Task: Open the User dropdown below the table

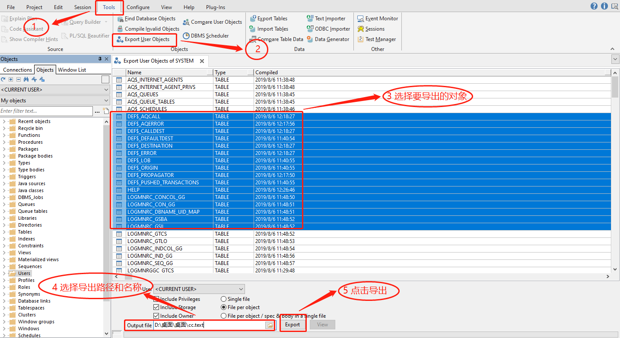Action: coord(199,289)
